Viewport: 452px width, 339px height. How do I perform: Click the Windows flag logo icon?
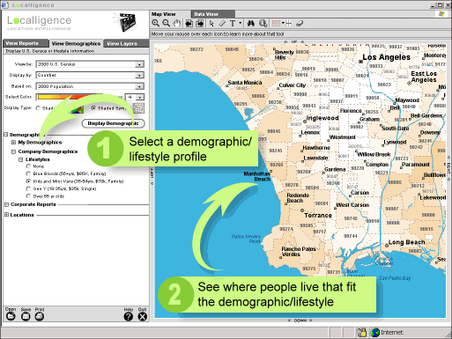441,14
